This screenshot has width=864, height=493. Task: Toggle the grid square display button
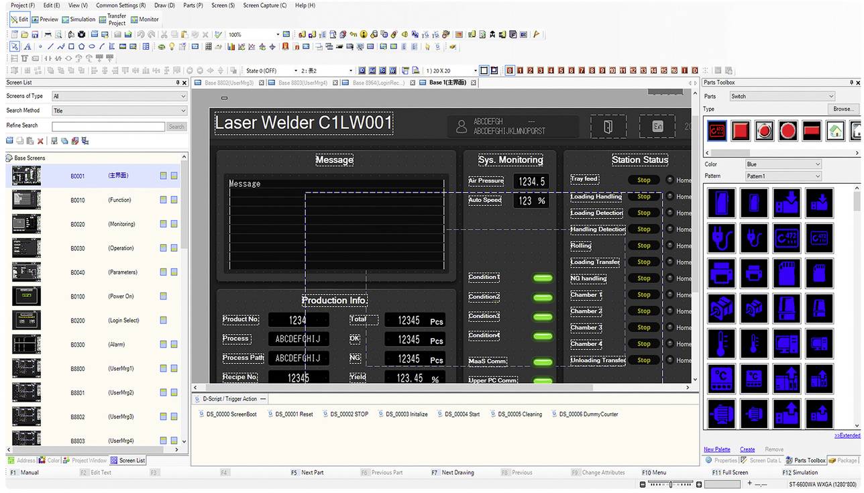click(484, 70)
